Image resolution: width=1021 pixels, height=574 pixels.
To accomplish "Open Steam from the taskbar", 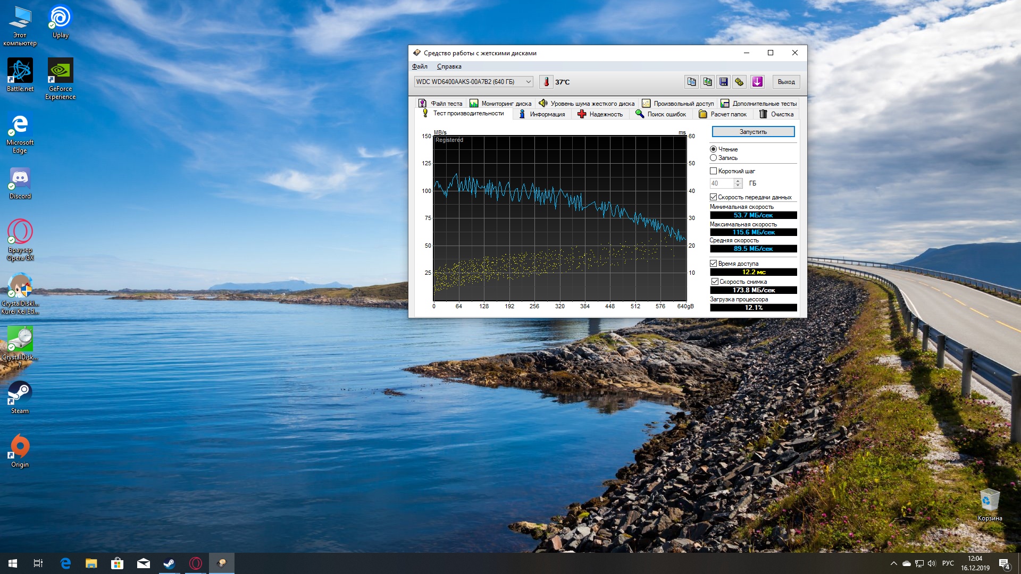I will pos(169,563).
